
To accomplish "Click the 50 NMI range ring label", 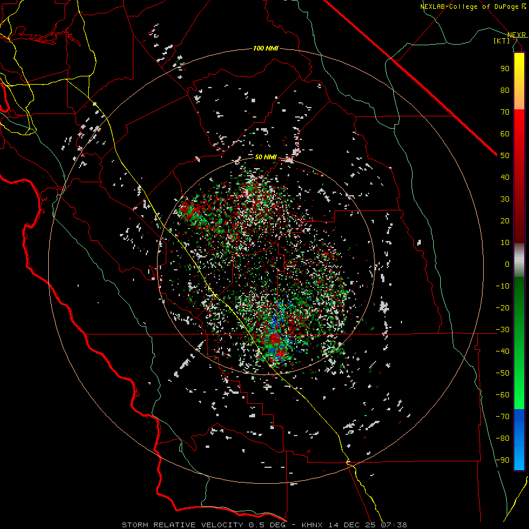I will point(266,157).
